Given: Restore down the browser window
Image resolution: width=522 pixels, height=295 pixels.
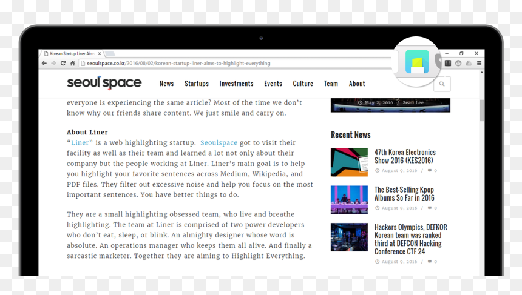Looking at the screenshot, I should (x=461, y=53).
